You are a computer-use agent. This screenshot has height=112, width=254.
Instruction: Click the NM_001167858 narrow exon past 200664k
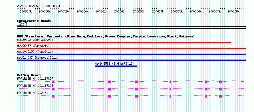coord(170,89)
